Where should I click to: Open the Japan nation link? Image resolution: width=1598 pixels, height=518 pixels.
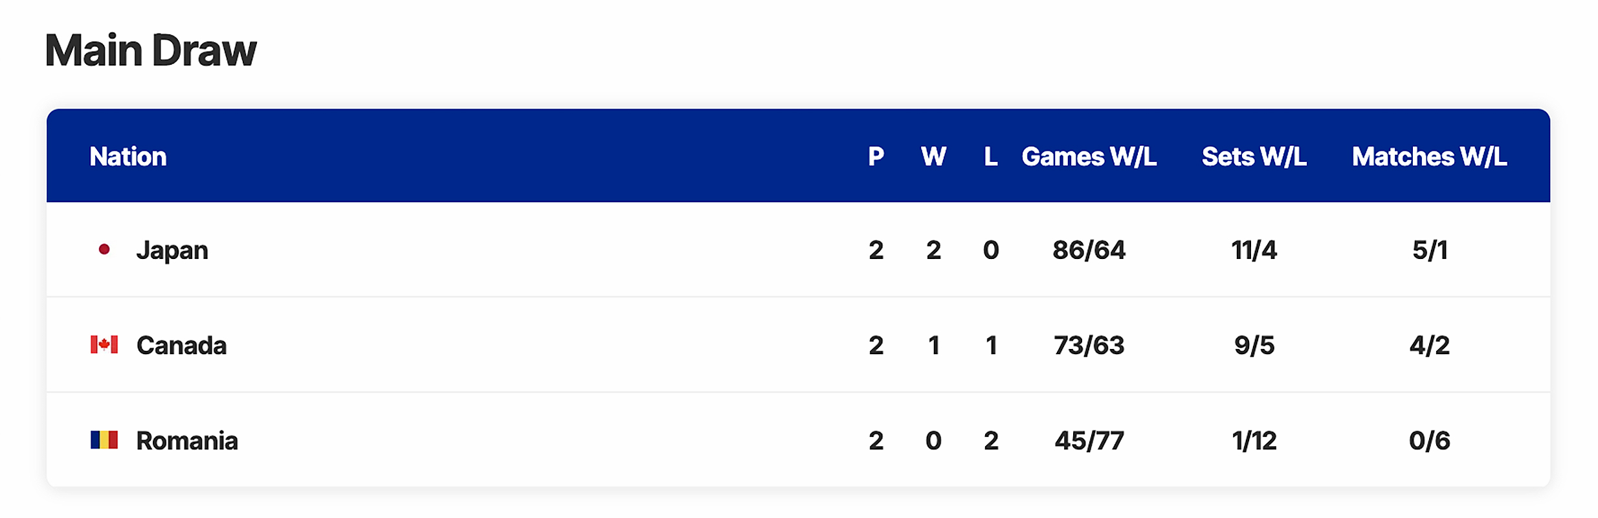click(172, 250)
